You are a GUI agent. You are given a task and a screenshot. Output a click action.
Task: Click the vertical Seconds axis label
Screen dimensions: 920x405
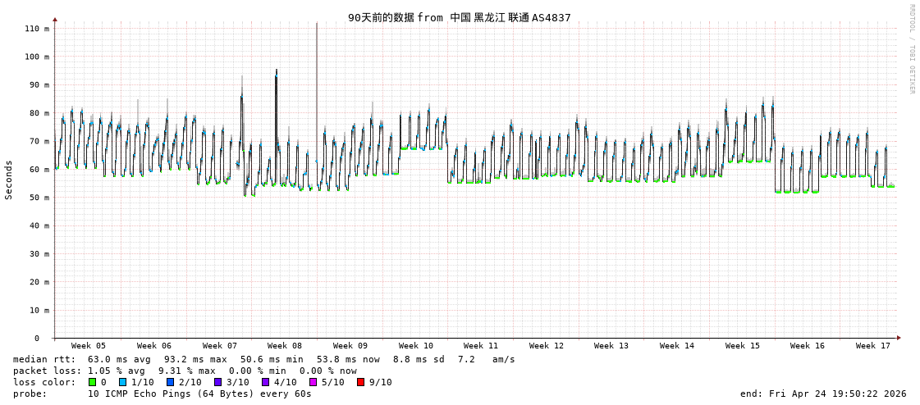(9, 180)
